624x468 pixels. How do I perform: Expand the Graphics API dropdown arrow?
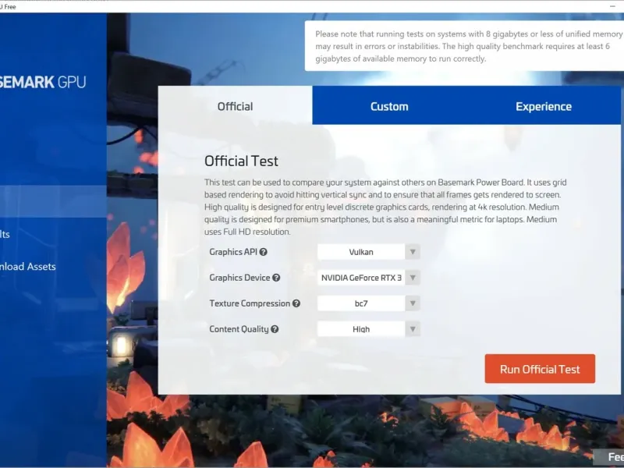coord(413,252)
